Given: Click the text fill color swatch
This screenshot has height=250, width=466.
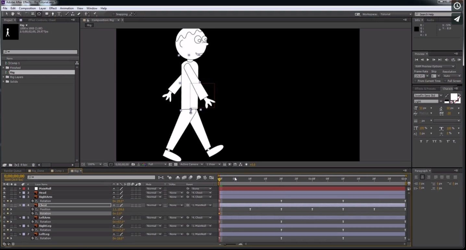Looking at the screenshot, I should tap(454, 96).
